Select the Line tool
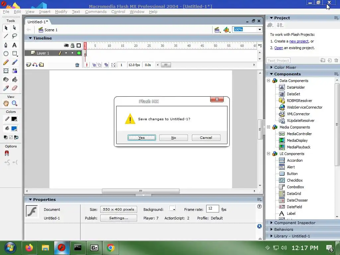This screenshot has width=340, height=255. pos(6,36)
